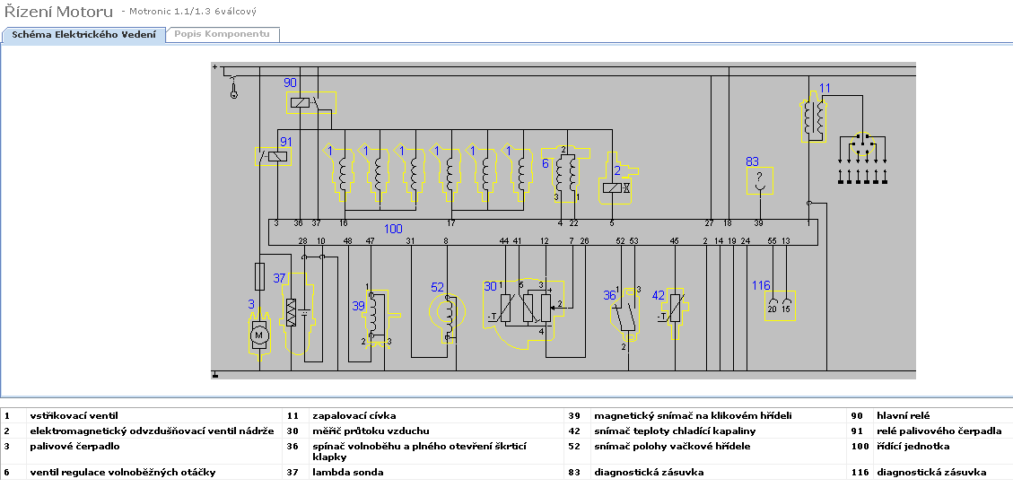Image resolution: width=1013 pixels, height=496 pixels.
Task: Click fuel pump motor symbol 3
Action: 259,335
